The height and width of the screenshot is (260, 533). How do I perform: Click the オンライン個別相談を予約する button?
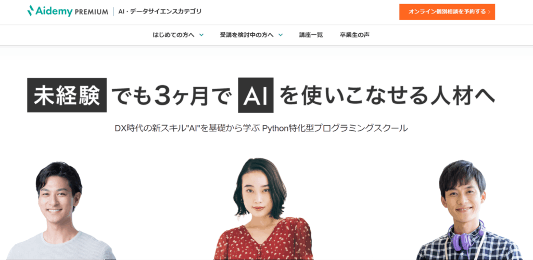[447, 12]
